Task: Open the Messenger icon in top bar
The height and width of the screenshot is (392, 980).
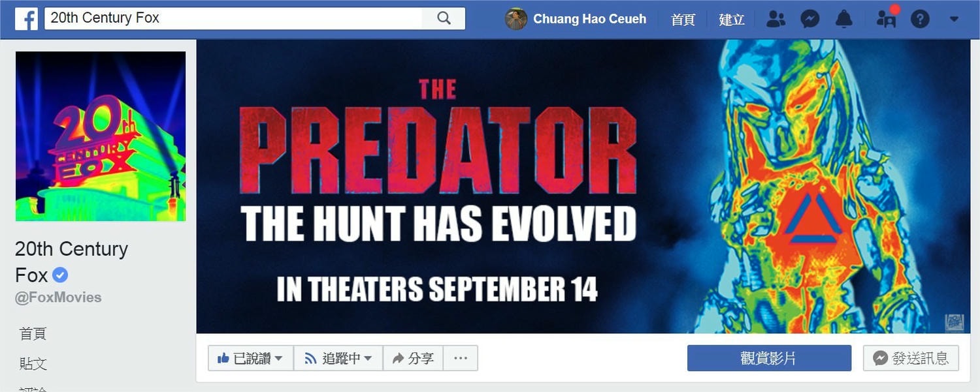Action: point(810,19)
